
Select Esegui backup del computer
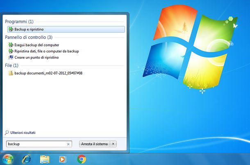point(36,45)
